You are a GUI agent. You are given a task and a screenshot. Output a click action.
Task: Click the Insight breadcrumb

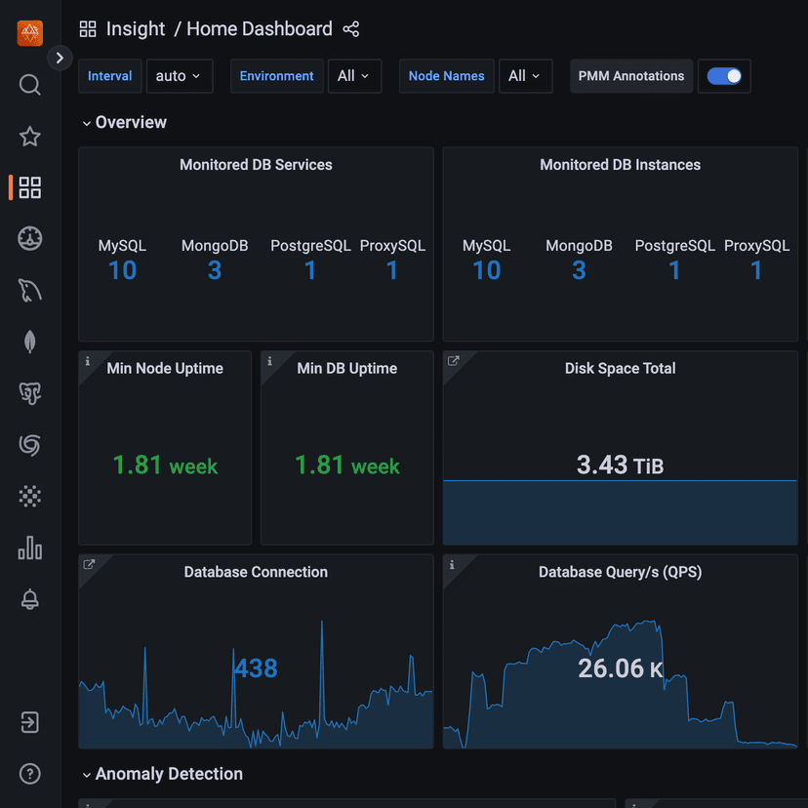click(x=136, y=29)
